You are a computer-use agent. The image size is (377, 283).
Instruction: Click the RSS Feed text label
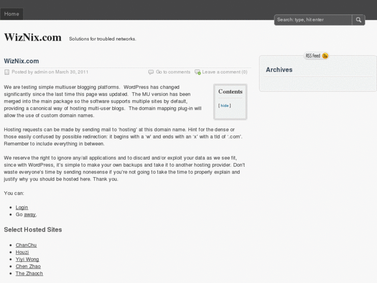click(x=313, y=56)
